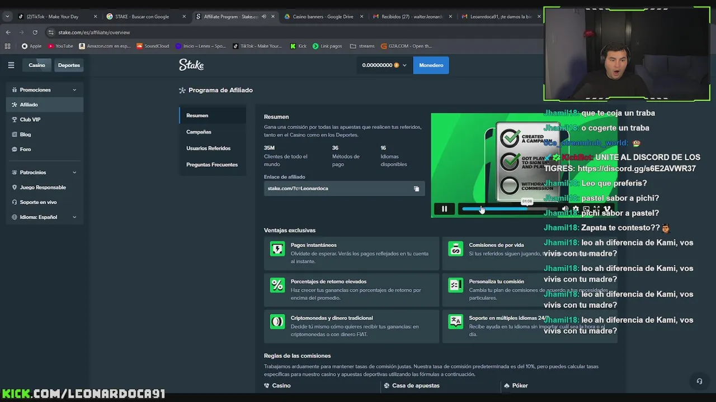
Task: Expand the Patrocinios sidebar section
Action: pos(45,173)
